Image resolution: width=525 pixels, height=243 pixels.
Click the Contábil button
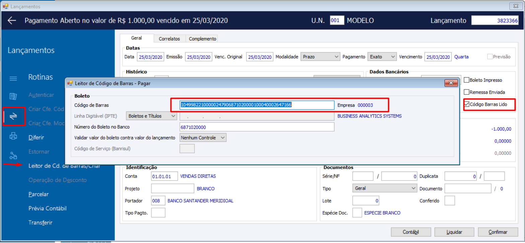pyautogui.click(x=411, y=232)
